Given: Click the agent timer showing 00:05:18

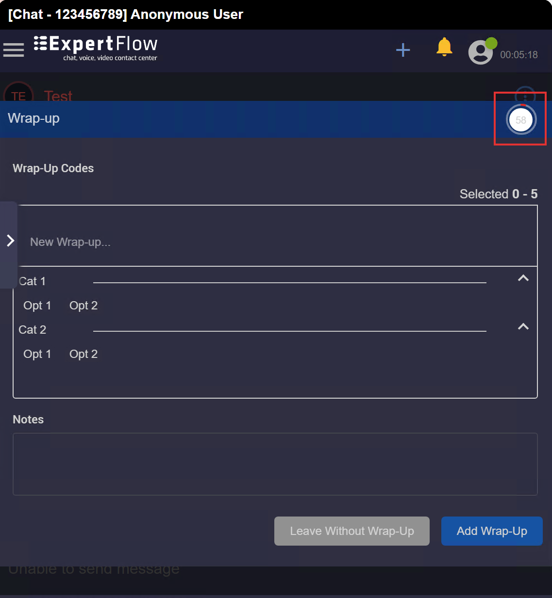Looking at the screenshot, I should coord(519,55).
